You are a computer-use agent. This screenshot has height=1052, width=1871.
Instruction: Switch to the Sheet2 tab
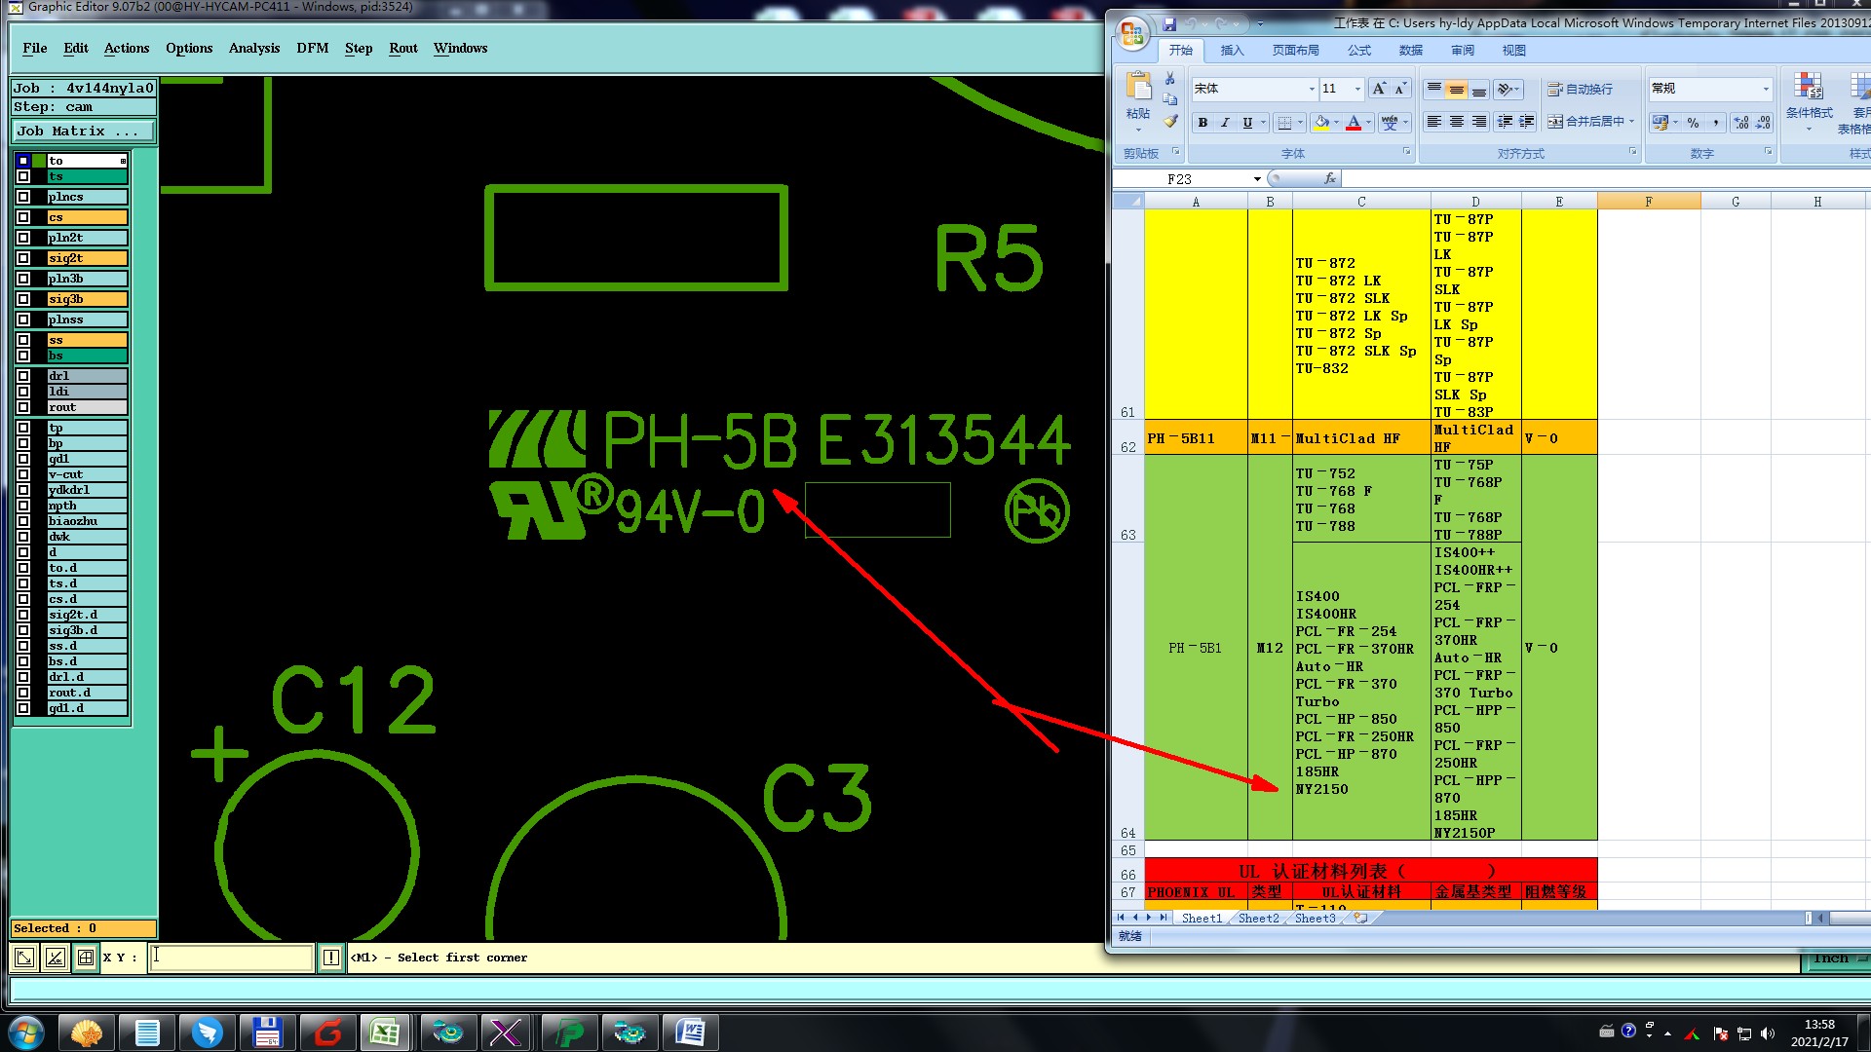(x=1258, y=919)
